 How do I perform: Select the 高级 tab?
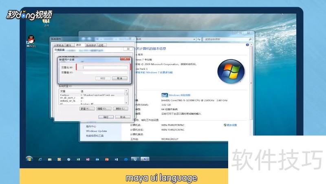point(79,45)
